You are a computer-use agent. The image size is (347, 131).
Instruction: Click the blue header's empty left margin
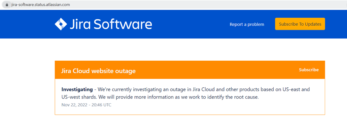coord(26,24)
